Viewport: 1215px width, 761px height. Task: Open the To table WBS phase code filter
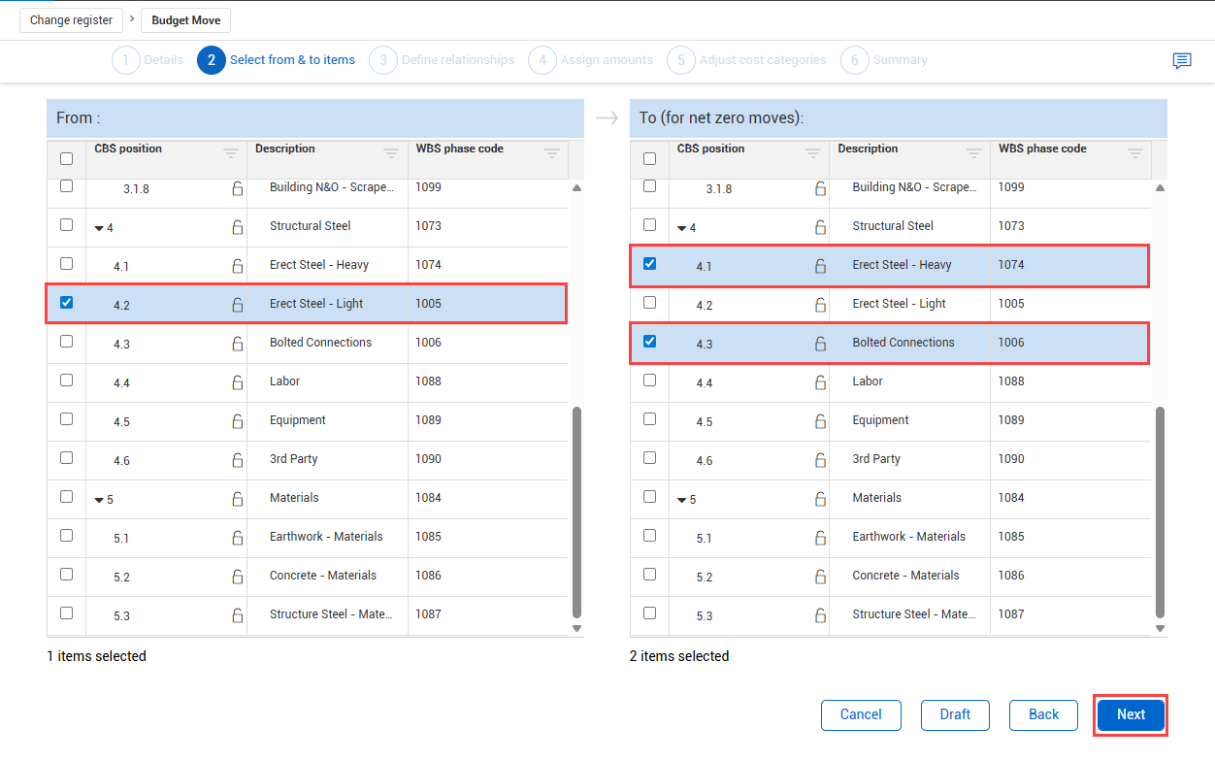[x=1134, y=153]
